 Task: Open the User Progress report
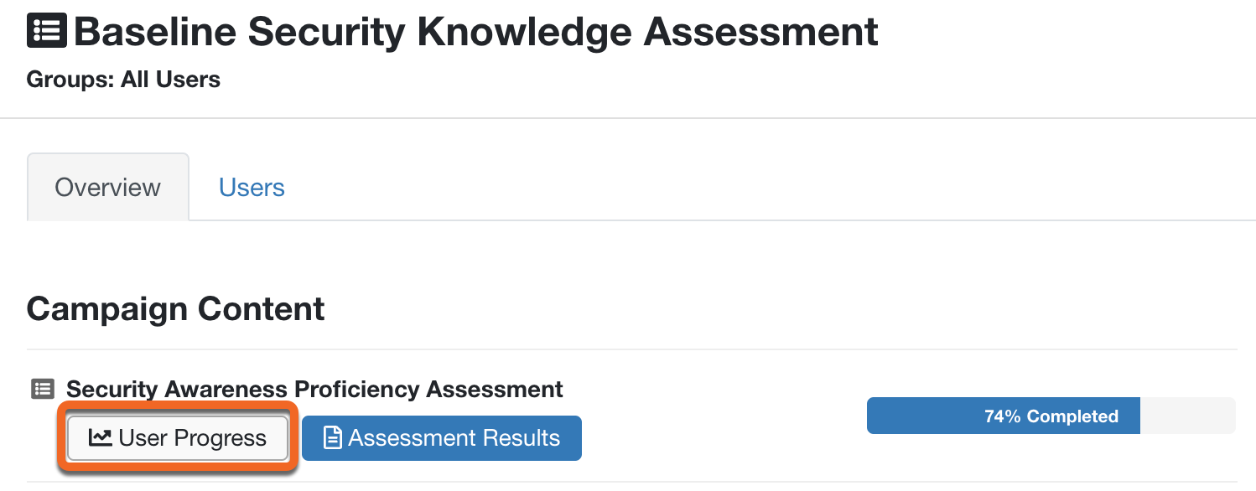[x=178, y=438]
